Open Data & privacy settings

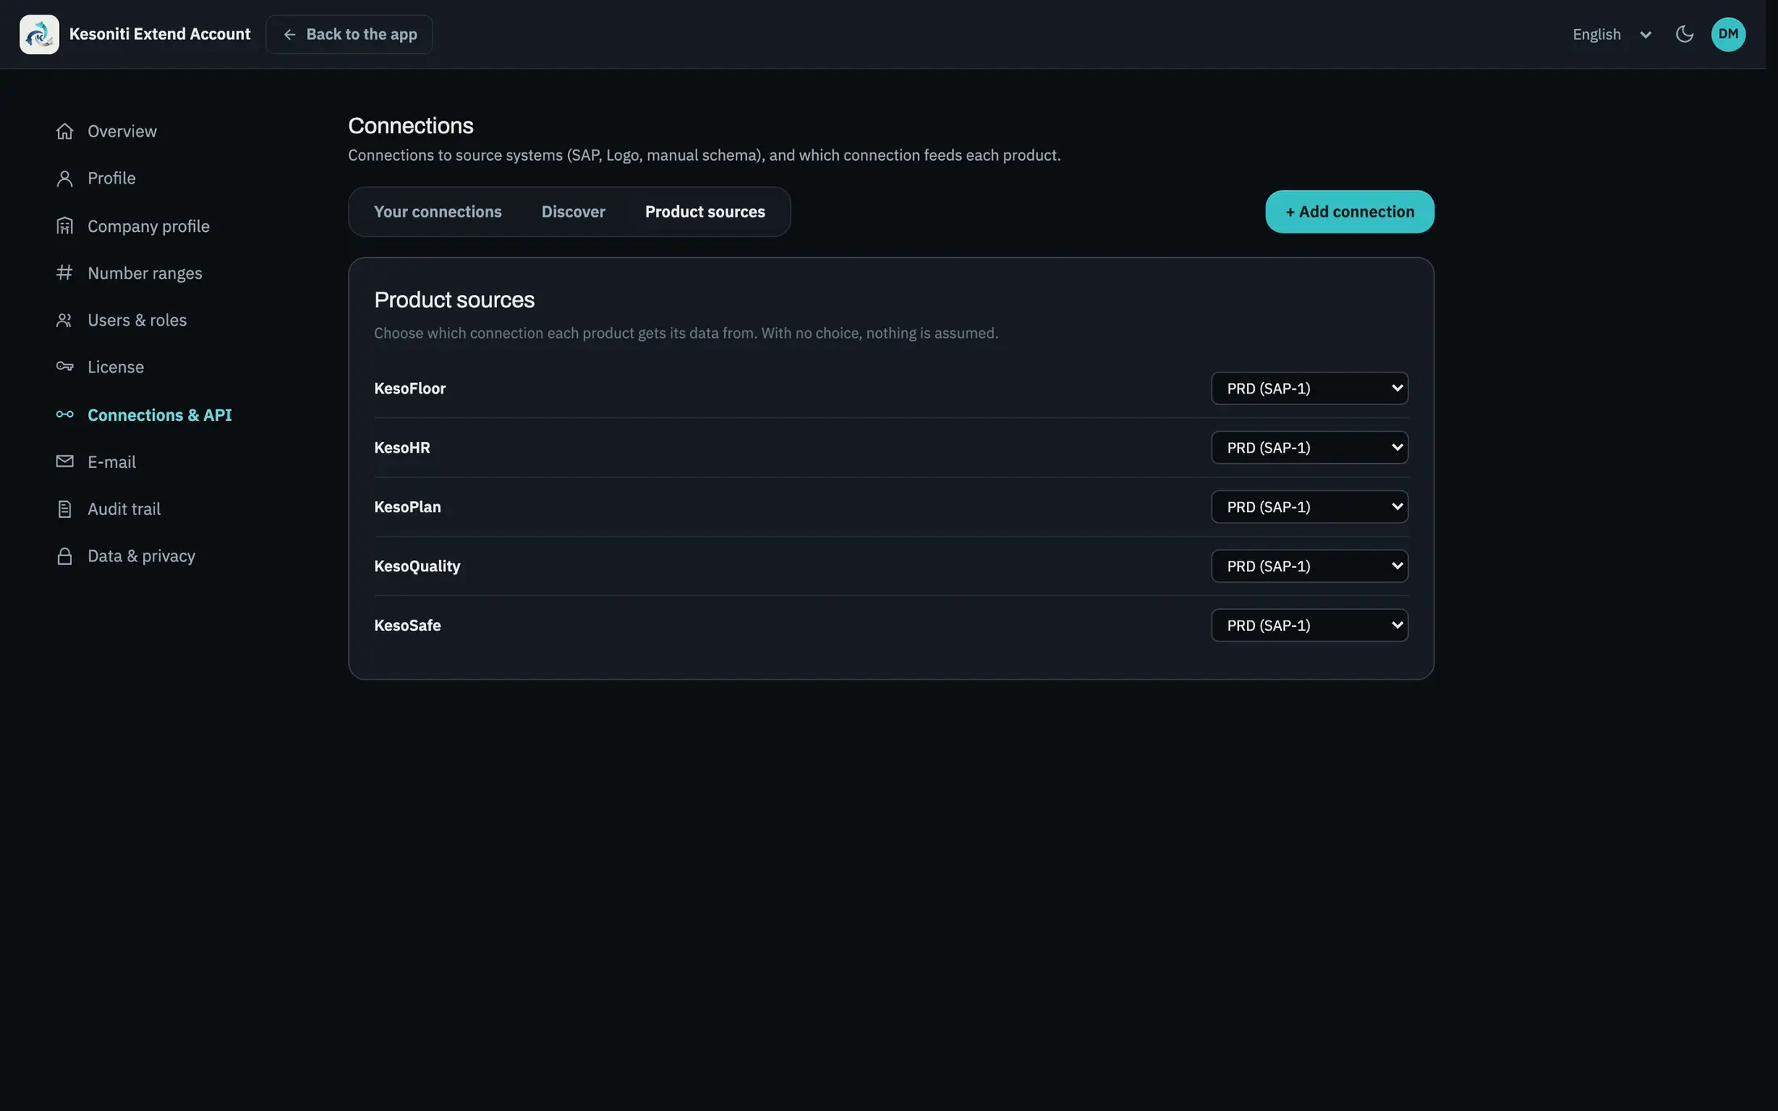pyautogui.click(x=141, y=556)
